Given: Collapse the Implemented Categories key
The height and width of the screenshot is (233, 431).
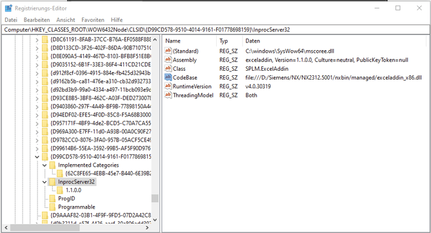Looking at the screenshot, I should click(x=44, y=165).
